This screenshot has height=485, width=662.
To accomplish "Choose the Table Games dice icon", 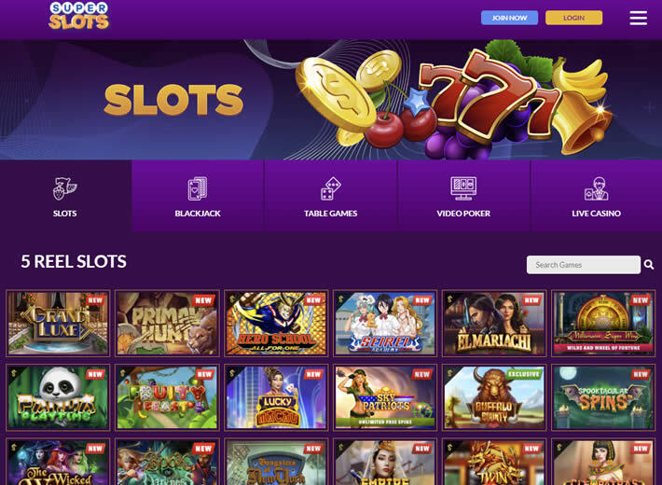I will click(x=331, y=188).
